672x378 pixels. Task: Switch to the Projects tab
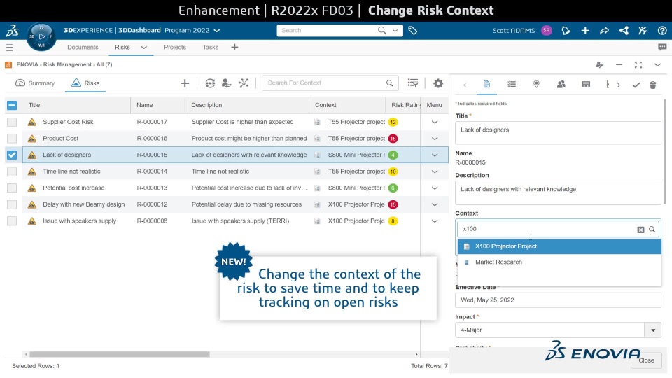tap(175, 47)
